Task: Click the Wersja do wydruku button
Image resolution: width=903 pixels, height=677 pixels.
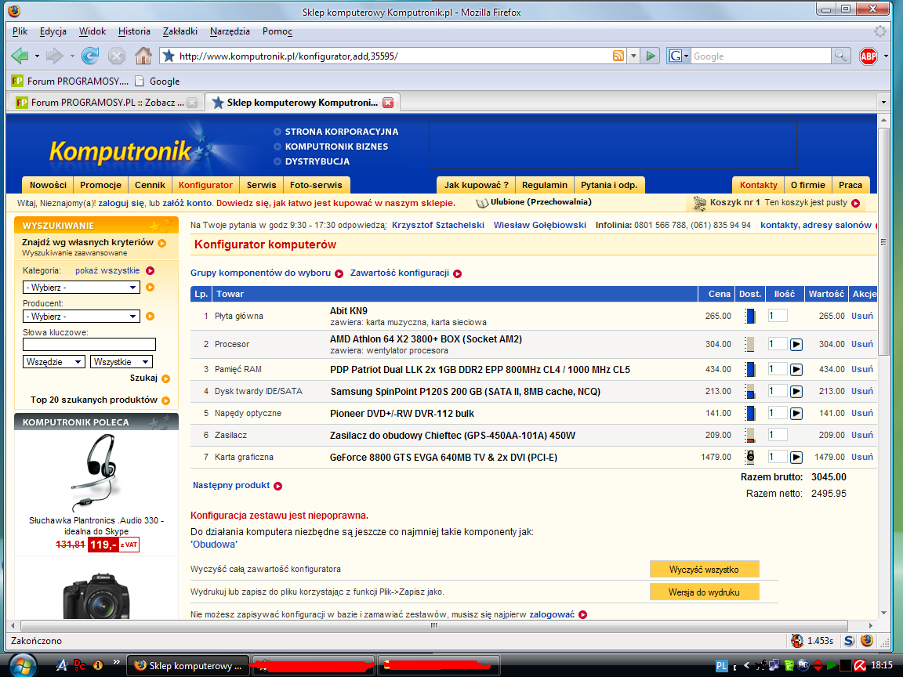Action: [704, 592]
